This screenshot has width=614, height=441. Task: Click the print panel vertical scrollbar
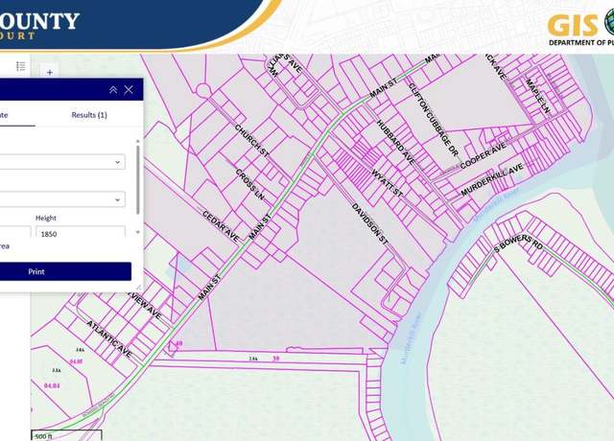coord(138,180)
